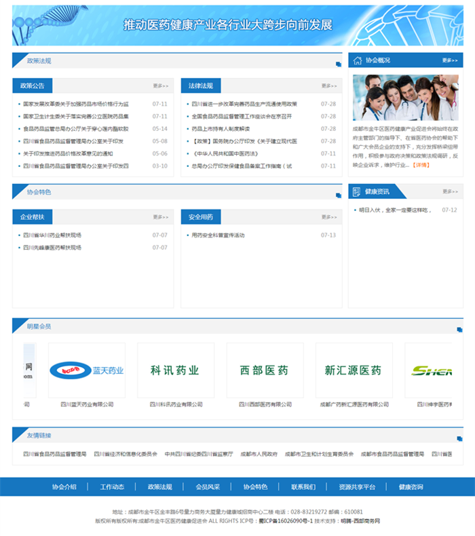Click the blue icon in 友情链接 header

459,438
